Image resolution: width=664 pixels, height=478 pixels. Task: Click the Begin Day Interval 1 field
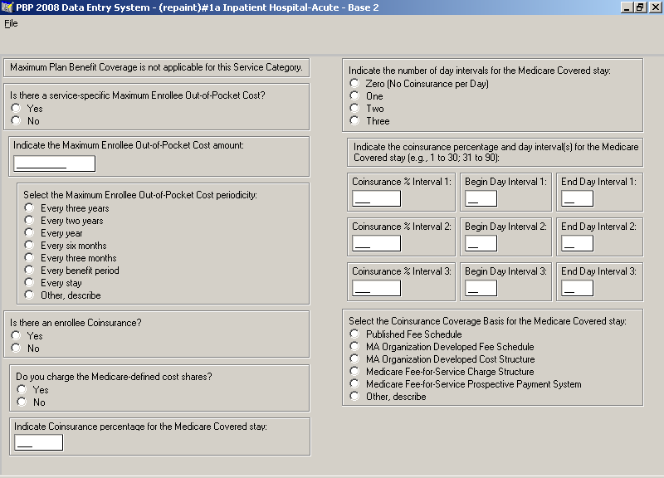(481, 198)
